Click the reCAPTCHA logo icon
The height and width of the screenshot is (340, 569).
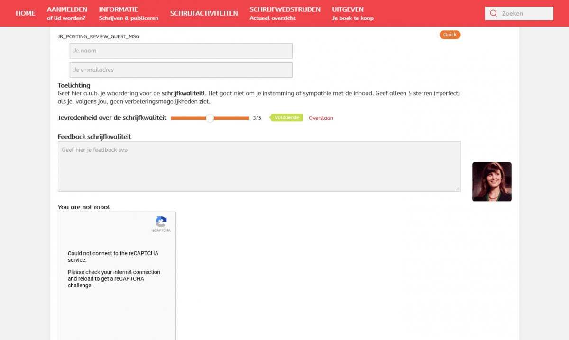[x=161, y=222]
